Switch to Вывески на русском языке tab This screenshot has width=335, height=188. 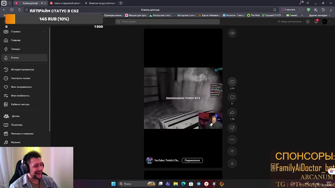coord(100,3)
